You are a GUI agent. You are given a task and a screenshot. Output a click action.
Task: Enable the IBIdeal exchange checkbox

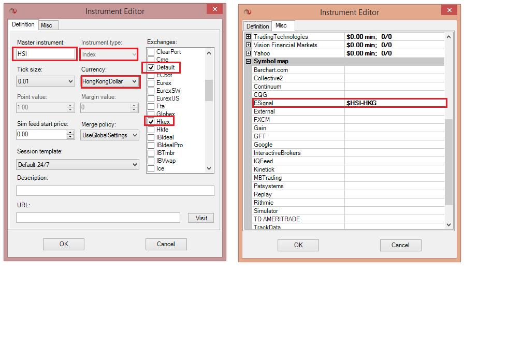(x=151, y=137)
